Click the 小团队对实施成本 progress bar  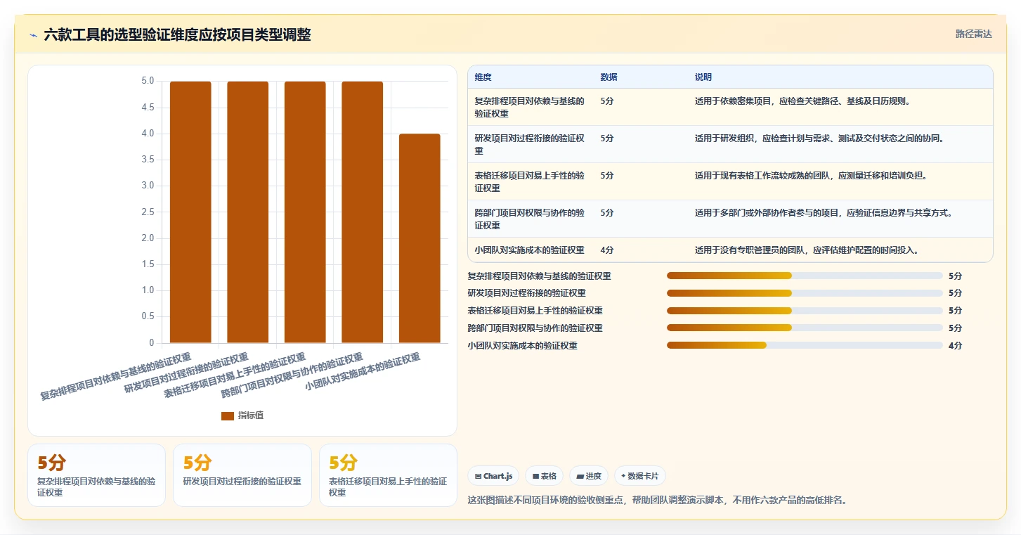[805, 345]
